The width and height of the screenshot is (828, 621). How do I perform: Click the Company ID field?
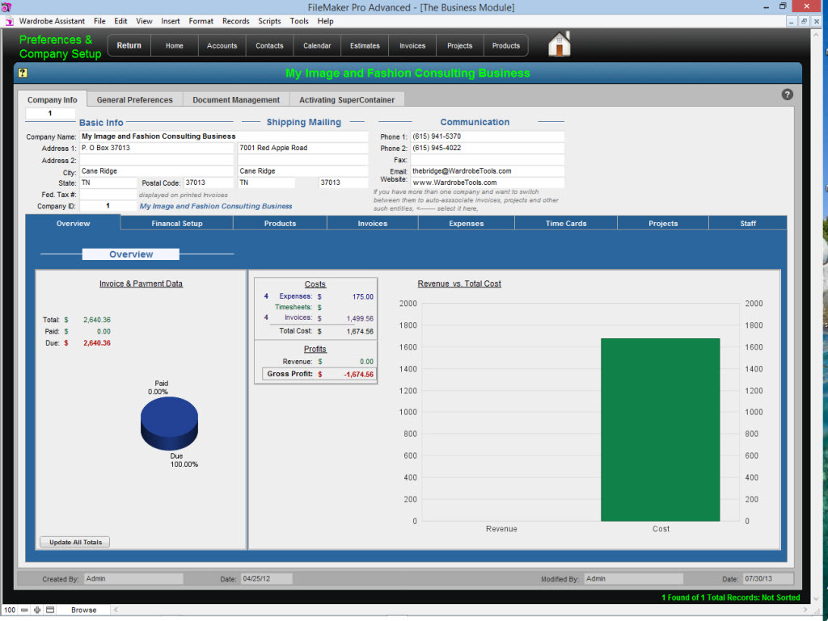(x=108, y=206)
